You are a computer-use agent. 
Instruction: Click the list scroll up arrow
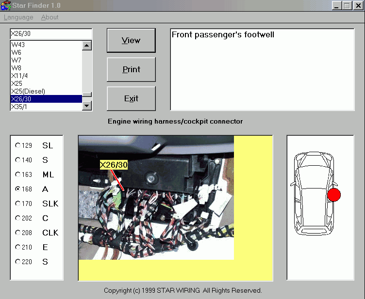tap(87, 46)
